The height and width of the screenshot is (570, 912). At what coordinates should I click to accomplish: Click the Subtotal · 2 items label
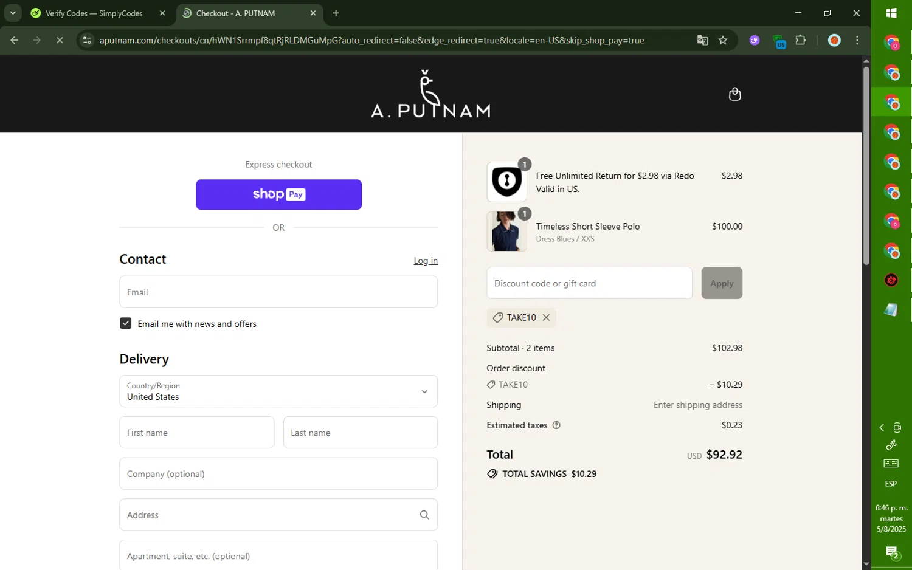tap(520, 348)
